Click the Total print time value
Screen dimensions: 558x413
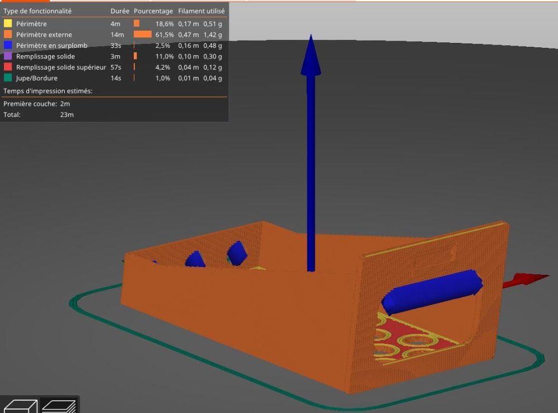click(x=67, y=114)
